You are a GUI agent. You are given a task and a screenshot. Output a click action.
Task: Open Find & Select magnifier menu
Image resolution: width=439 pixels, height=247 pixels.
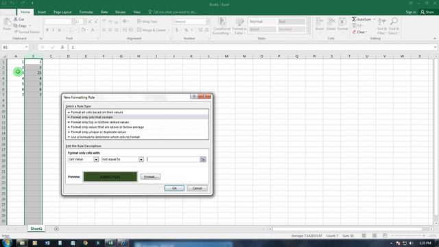pos(394,26)
